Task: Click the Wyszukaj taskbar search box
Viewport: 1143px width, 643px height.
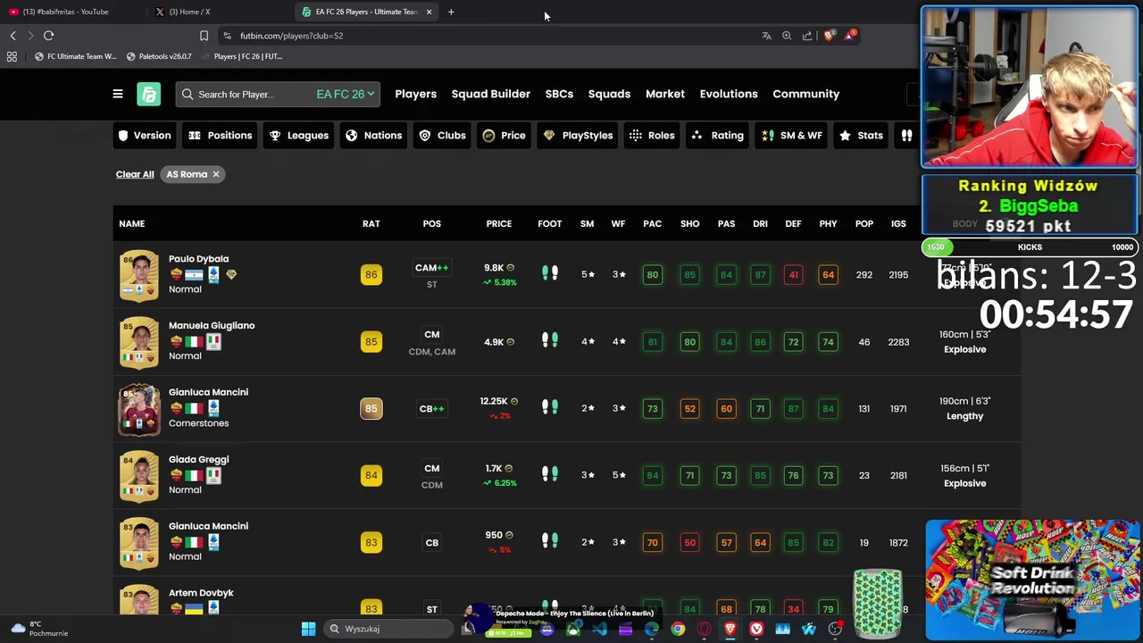Action: [390, 629]
